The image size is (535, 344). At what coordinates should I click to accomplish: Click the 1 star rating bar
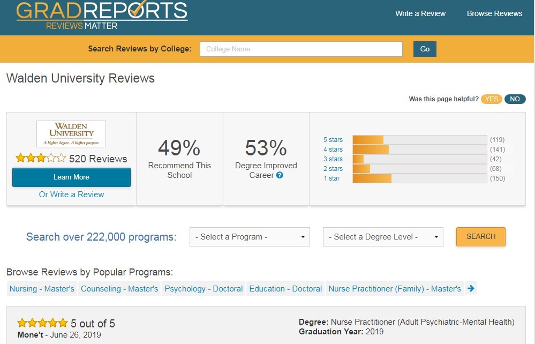tap(420, 178)
